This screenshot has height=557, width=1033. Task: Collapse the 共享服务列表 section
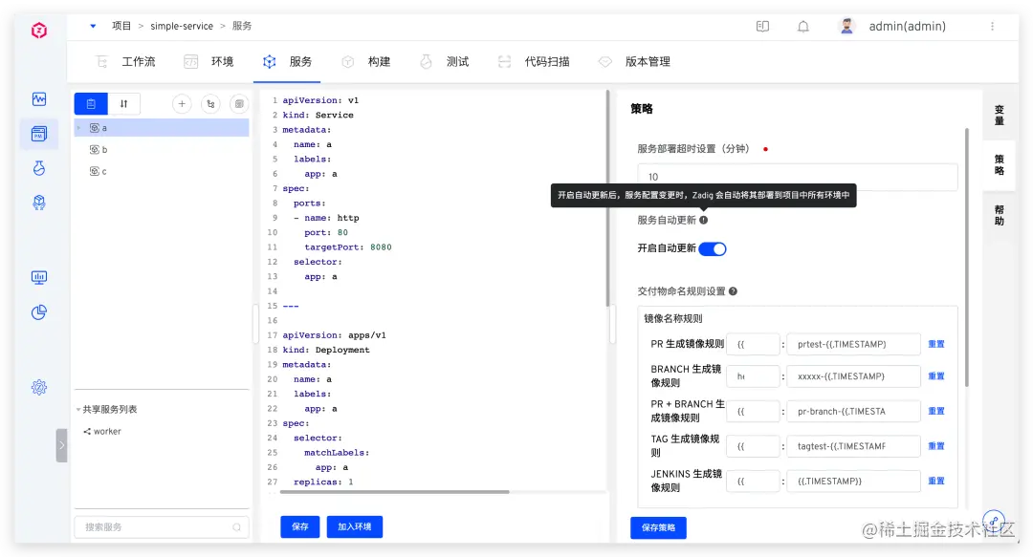[x=78, y=408]
